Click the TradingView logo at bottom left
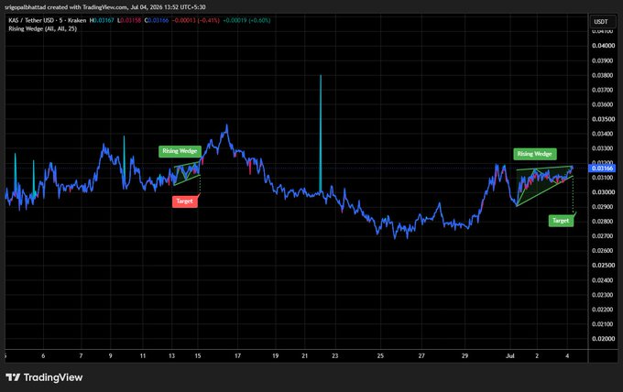The width and height of the screenshot is (623, 392). tap(44, 377)
